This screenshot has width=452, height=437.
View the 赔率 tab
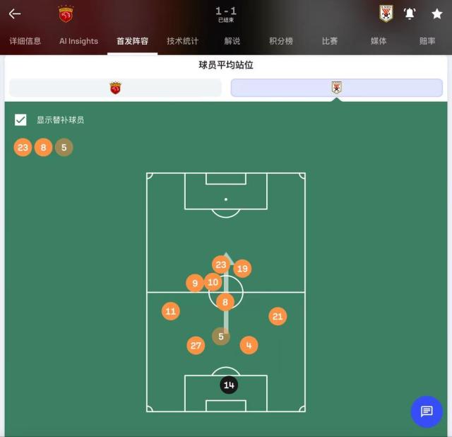point(427,41)
